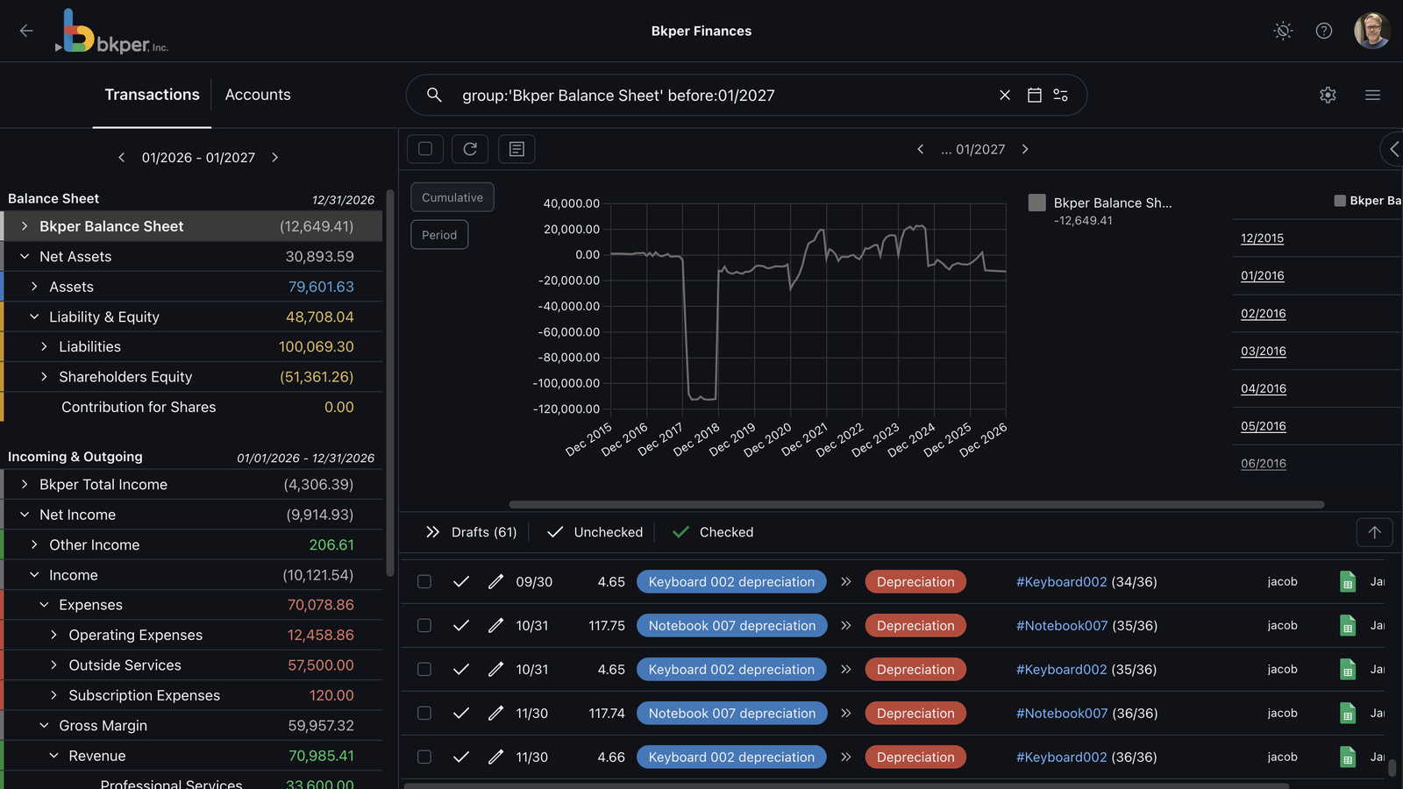This screenshot has width=1403, height=789.
Task: Click the Depreciation account chip on 09/30 row
Action: click(x=915, y=581)
